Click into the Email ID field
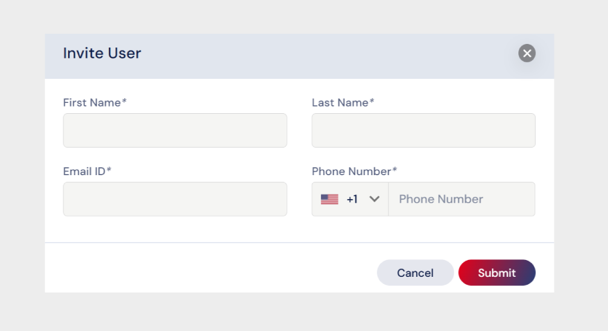The image size is (608, 331). (175, 199)
